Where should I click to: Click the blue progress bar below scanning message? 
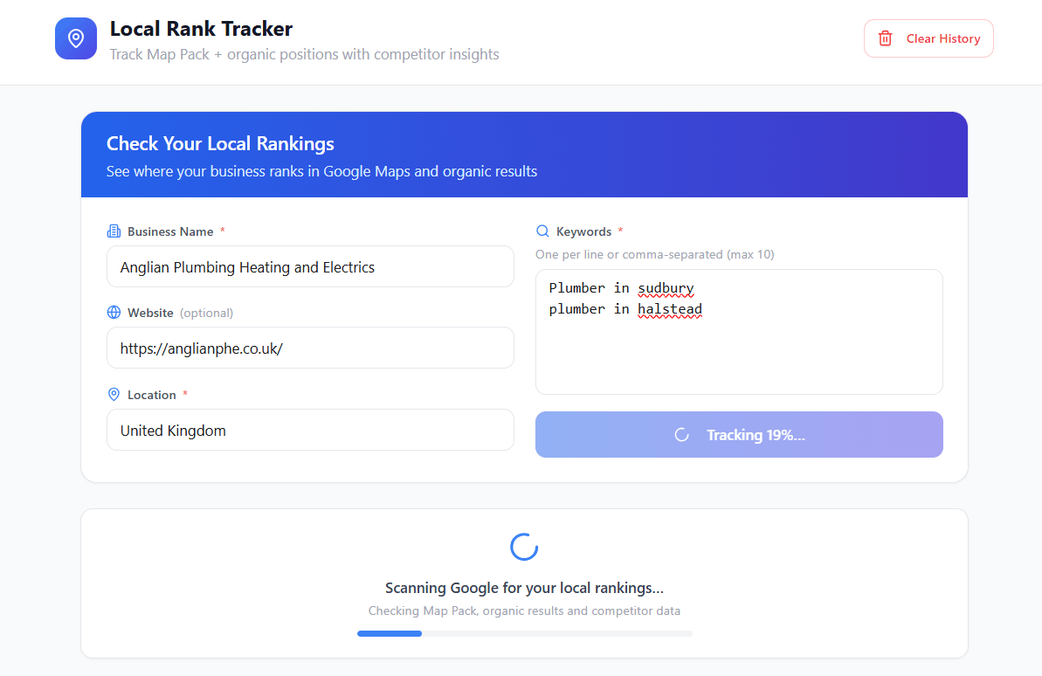389,633
